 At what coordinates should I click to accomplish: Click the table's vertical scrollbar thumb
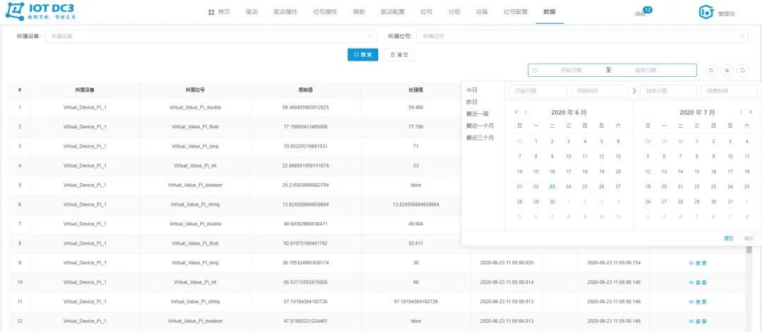(749, 250)
